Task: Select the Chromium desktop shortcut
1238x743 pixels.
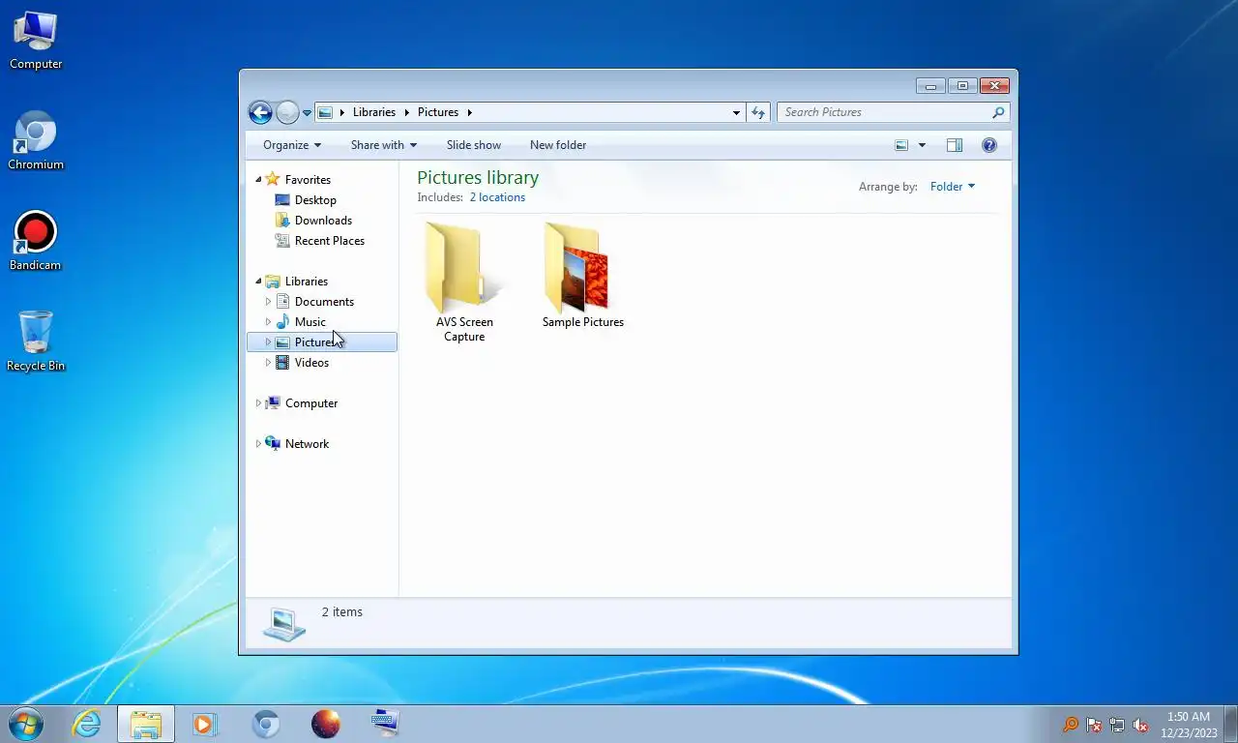Action: (x=36, y=141)
